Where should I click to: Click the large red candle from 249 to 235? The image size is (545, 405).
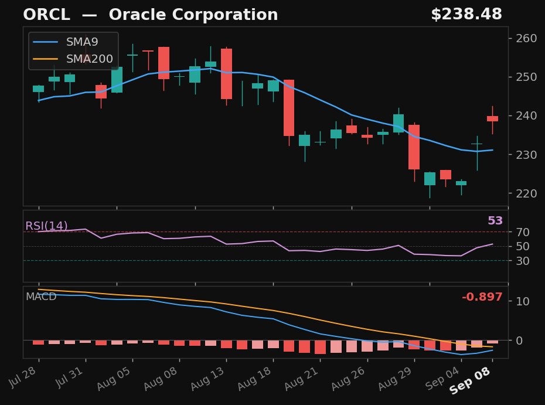pyautogui.click(x=289, y=108)
